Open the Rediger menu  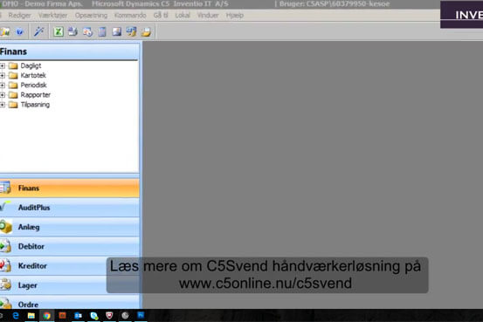(19, 15)
